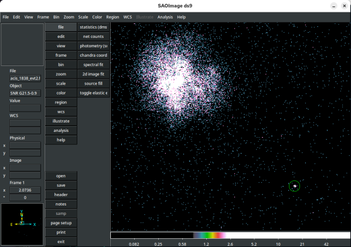Select the 'region' button bar category
The width and height of the screenshot is (351, 247).
61,102
